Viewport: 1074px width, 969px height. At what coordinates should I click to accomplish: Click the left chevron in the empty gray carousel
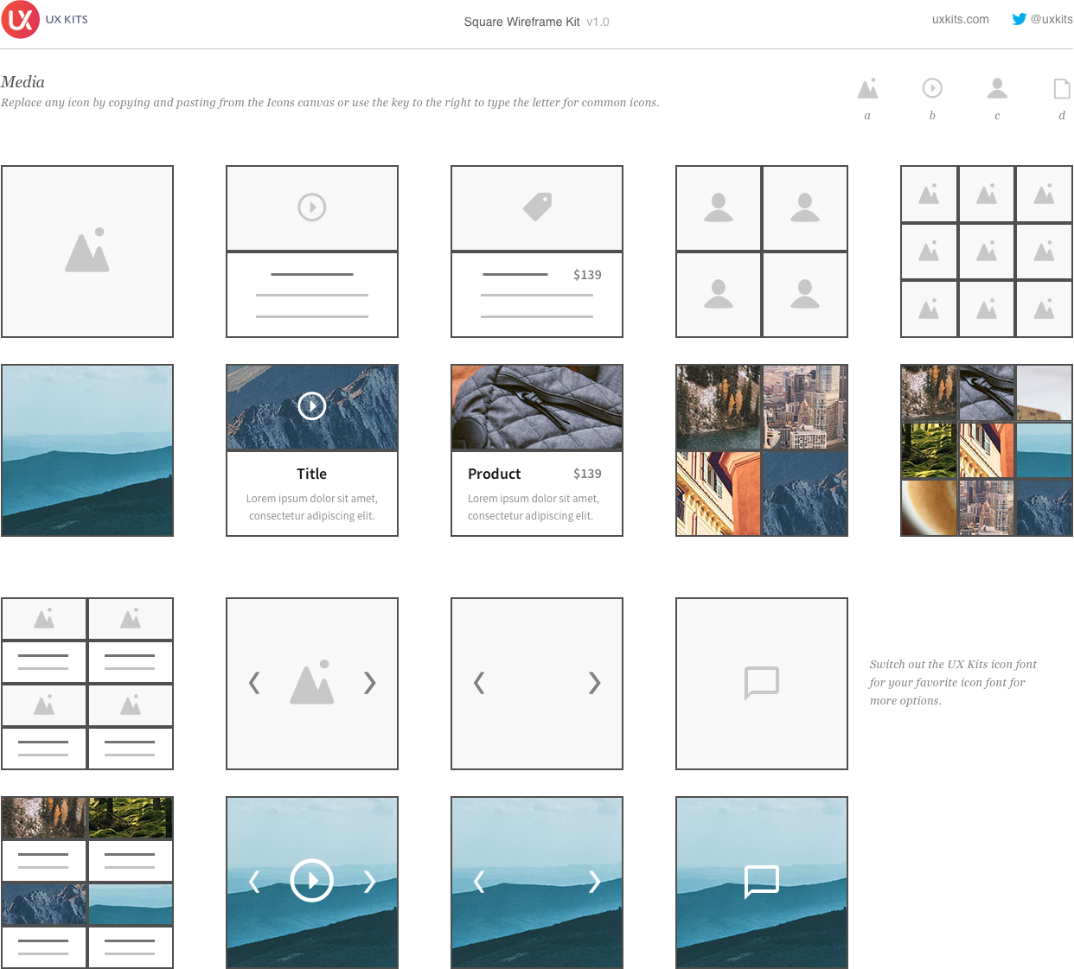(x=479, y=683)
